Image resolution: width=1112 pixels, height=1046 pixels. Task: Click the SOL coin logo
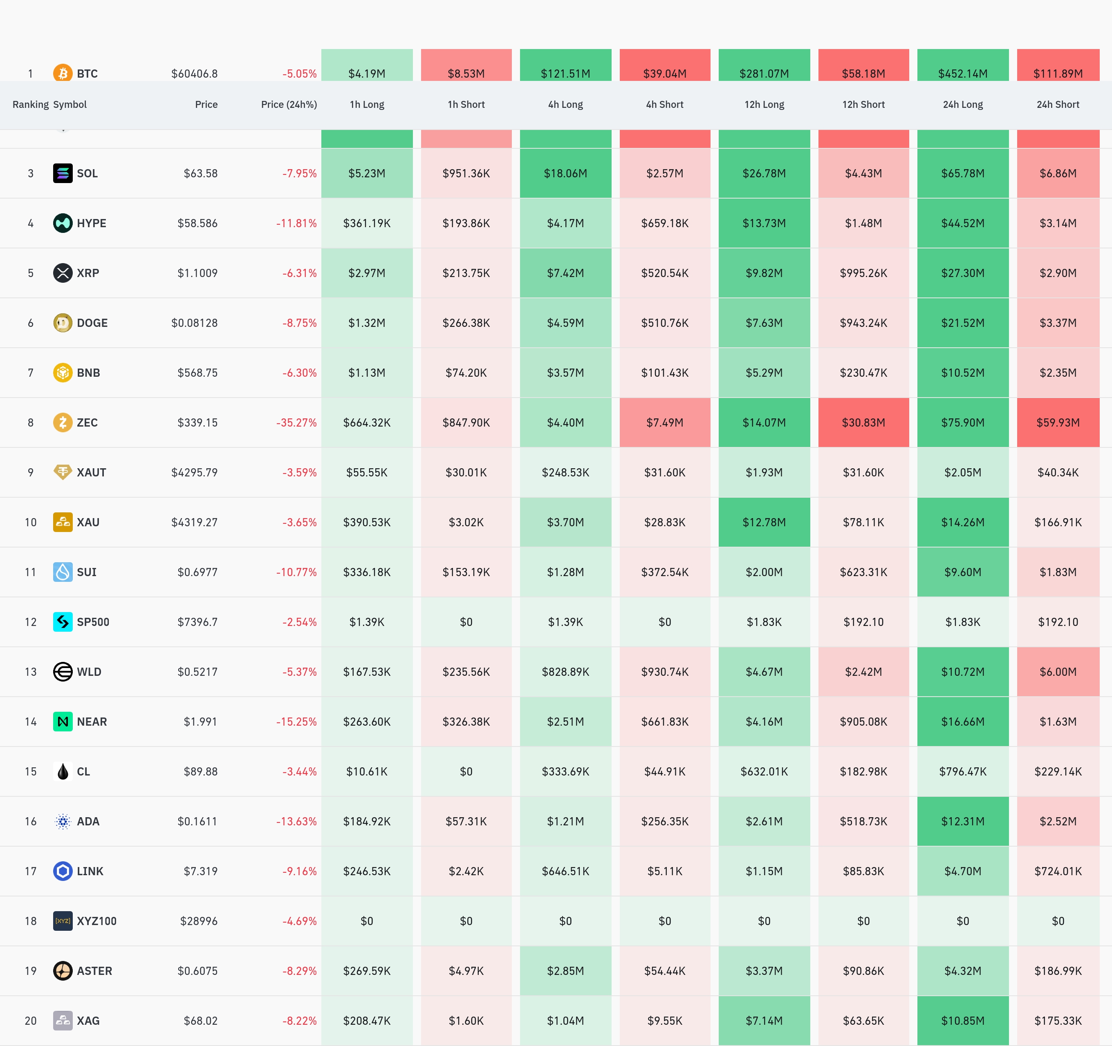point(63,173)
